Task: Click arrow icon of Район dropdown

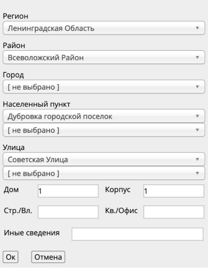Action: point(197,57)
